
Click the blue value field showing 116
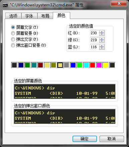pyautogui.click(x=95, y=47)
